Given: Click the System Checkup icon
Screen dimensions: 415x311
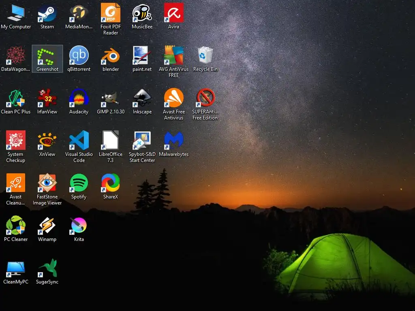Looking at the screenshot, I should click(x=16, y=141).
